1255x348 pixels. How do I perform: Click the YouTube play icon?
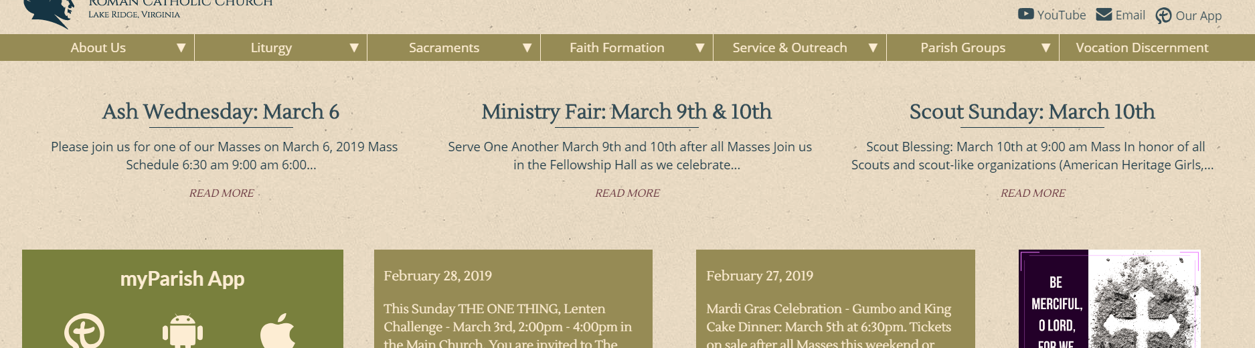(x=1025, y=14)
